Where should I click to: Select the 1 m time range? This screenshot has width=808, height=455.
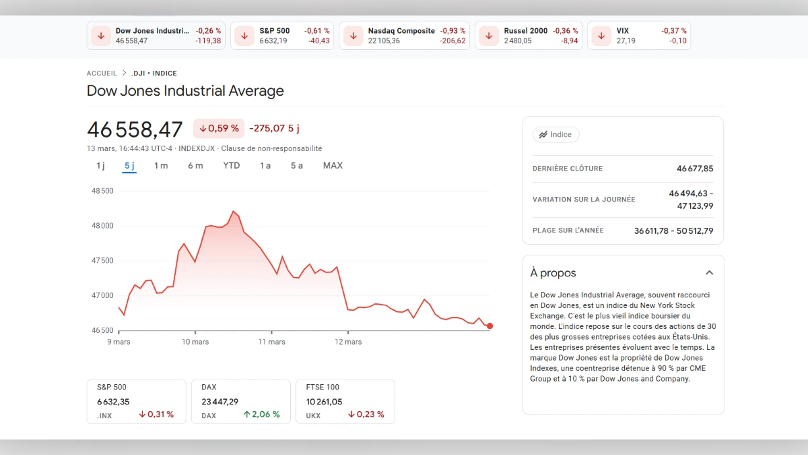161,166
